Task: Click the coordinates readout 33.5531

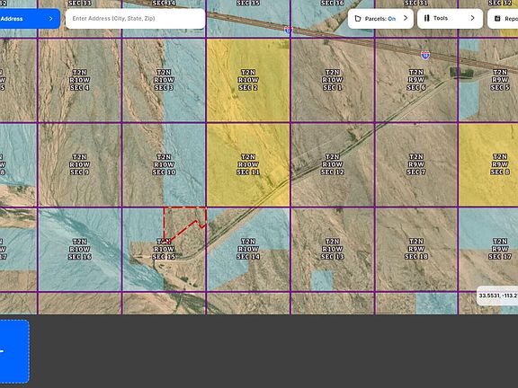Action: [x=498, y=295]
